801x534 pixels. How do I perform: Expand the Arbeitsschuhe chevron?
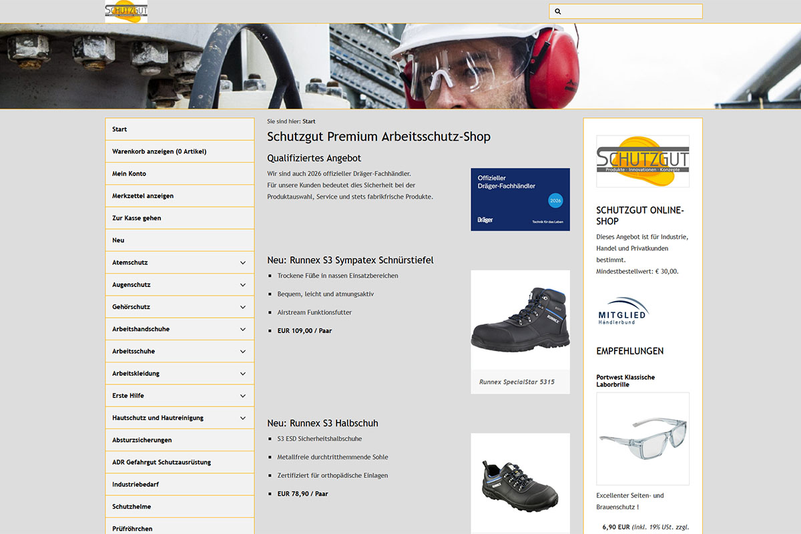pos(243,351)
